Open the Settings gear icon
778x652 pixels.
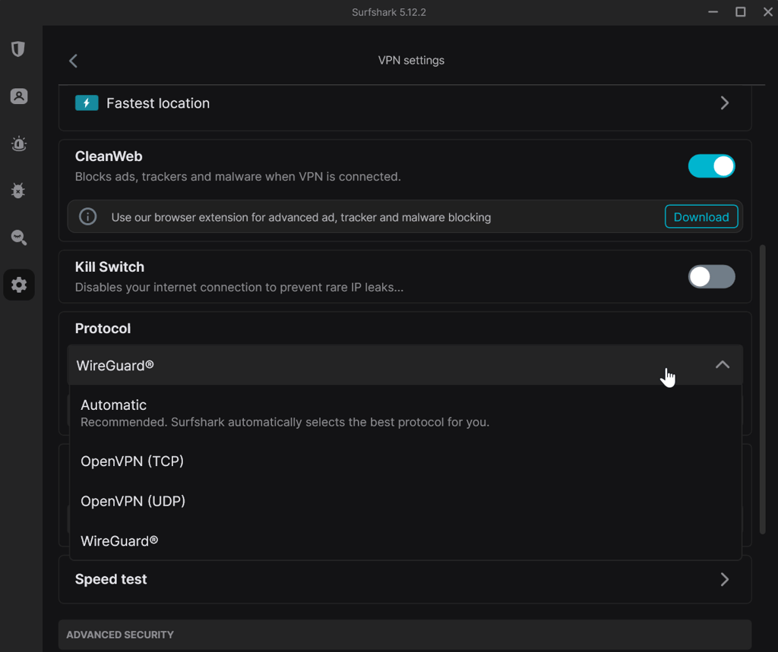[19, 285]
